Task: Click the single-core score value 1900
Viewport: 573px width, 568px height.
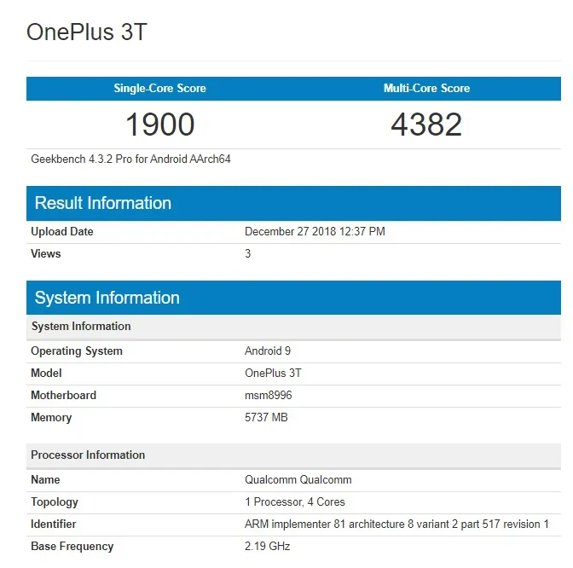Action: 159,125
